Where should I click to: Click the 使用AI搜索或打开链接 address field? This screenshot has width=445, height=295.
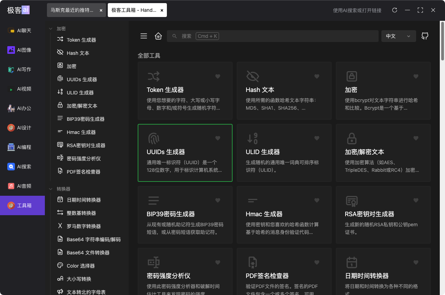coord(357,10)
